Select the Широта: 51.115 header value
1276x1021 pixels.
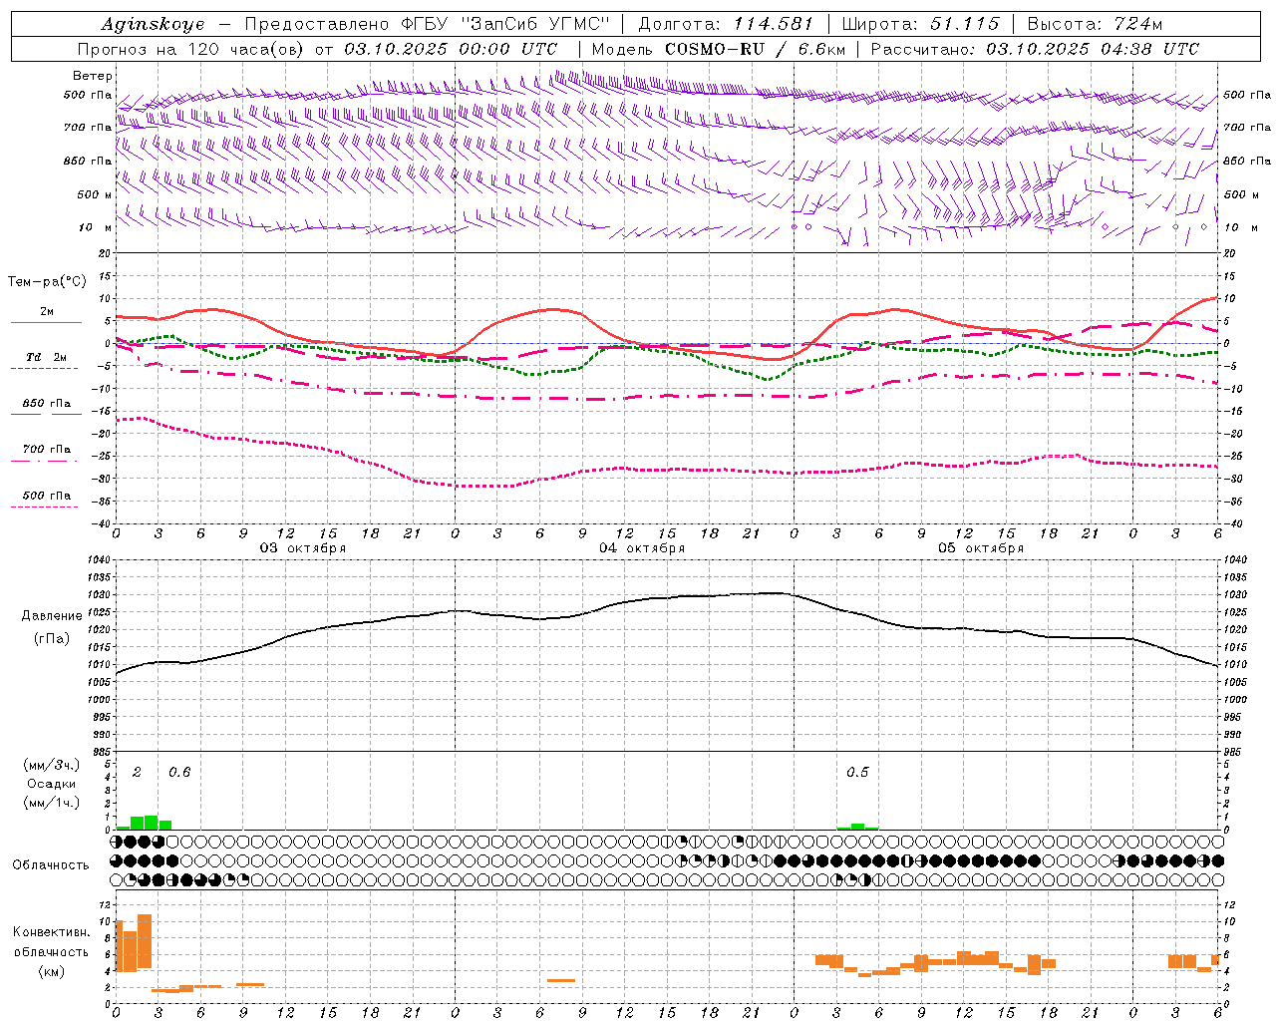(x=920, y=24)
